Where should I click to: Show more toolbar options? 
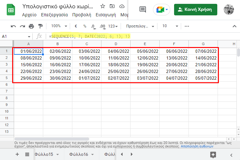click(x=187, y=26)
